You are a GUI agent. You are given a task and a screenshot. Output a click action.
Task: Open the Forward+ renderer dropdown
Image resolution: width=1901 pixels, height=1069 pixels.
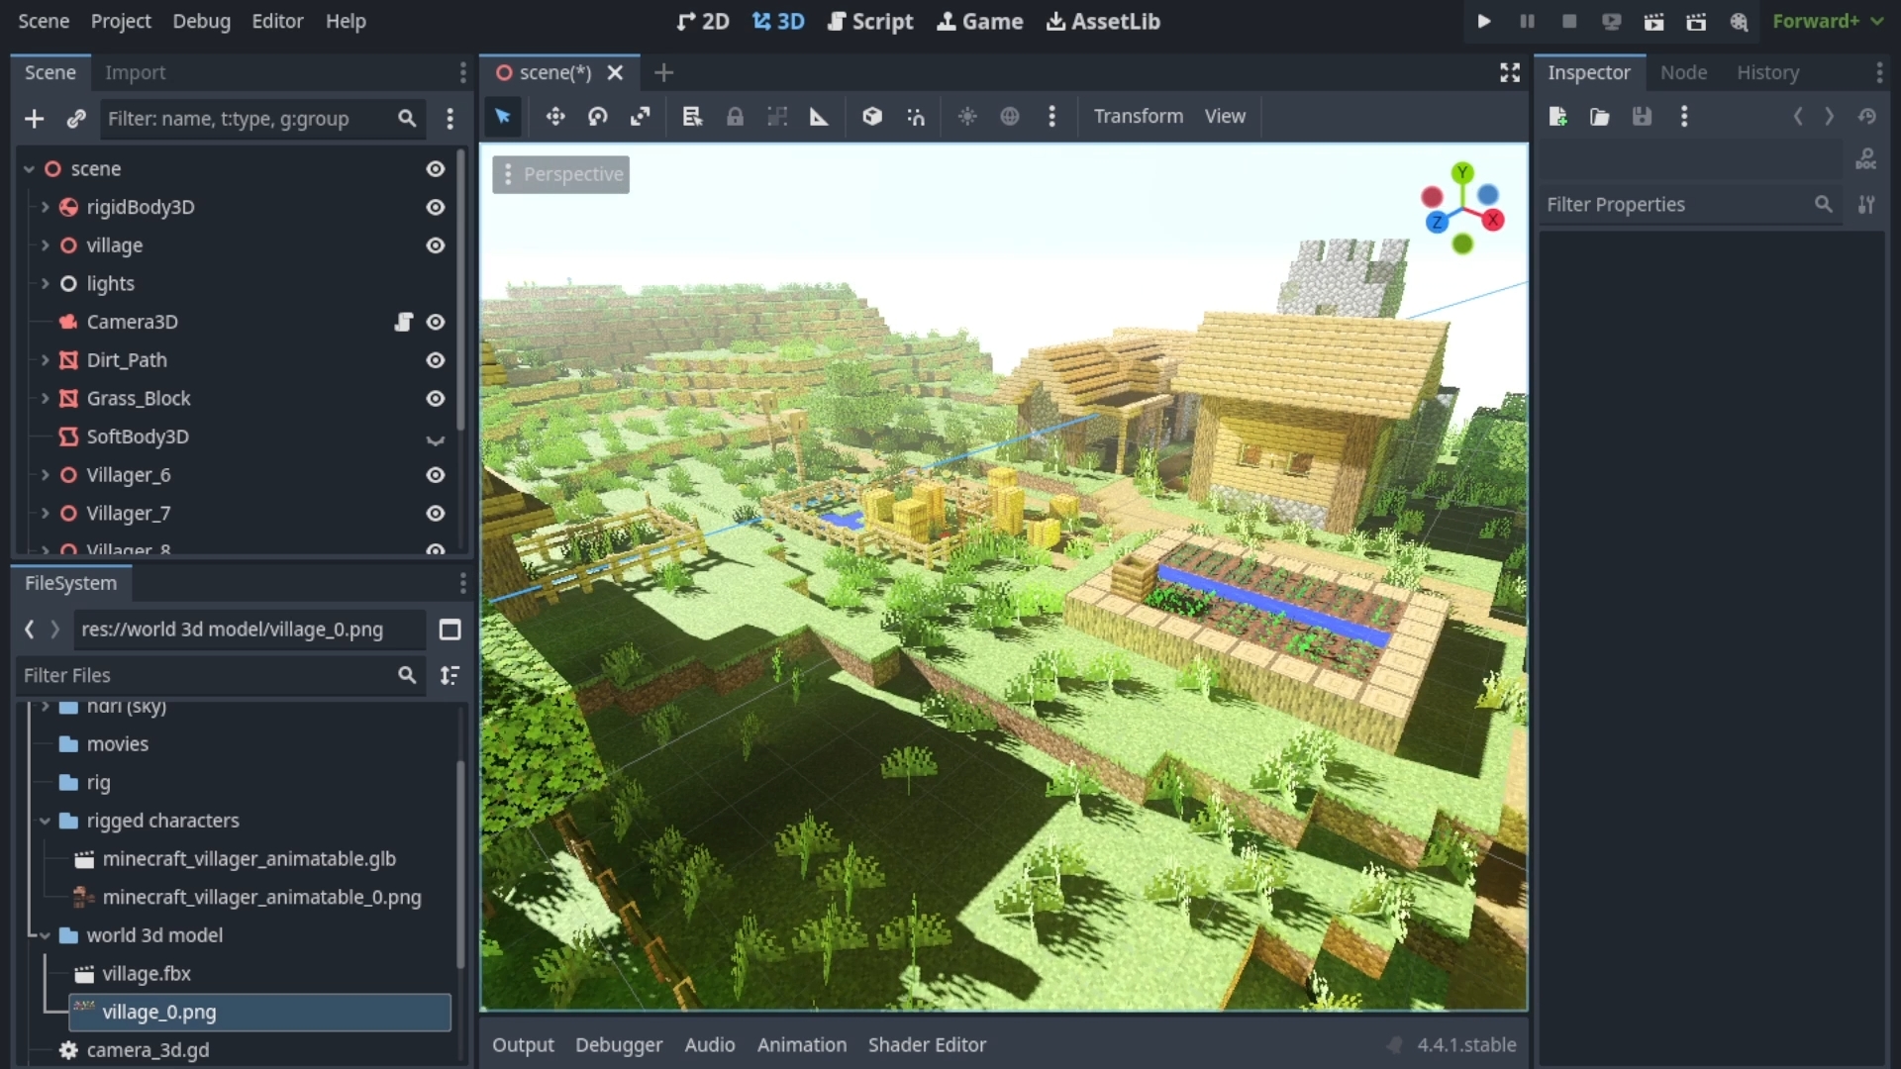(1827, 21)
